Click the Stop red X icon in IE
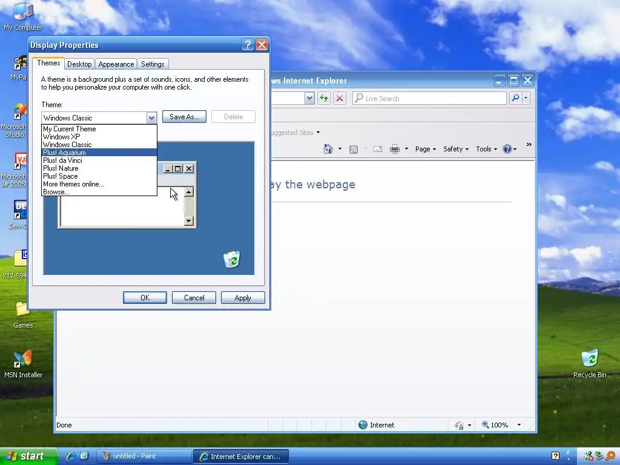 pyautogui.click(x=339, y=98)
